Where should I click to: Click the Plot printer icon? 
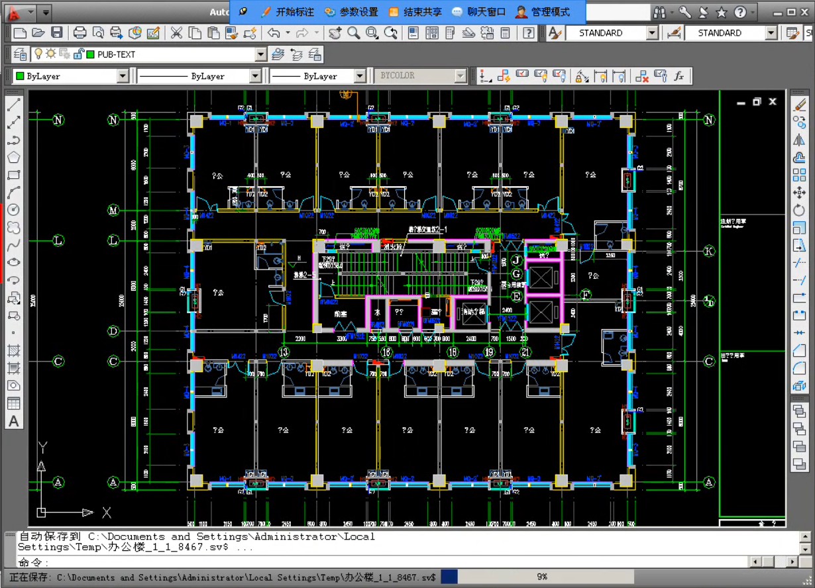tap(80, 32)
